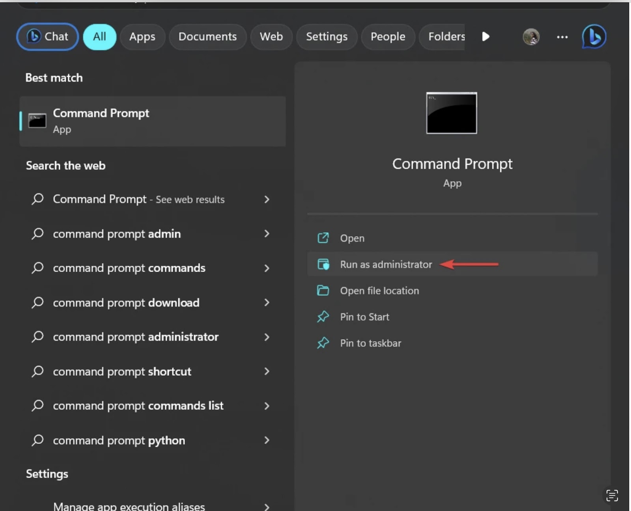Expand Command Prompt See web results chevron
Image resolution: width=631 pixels, height=511 pixels.
point(267,200)
